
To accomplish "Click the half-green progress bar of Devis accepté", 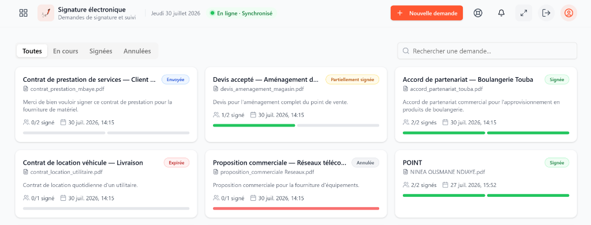I will click(x=296, y=125).
